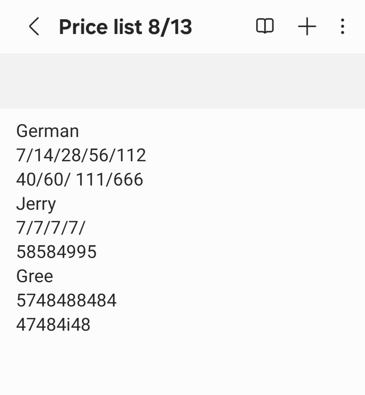Place cursor on the Gree line
Viewport: 365px width, 395px height.
tap(35, 276)
